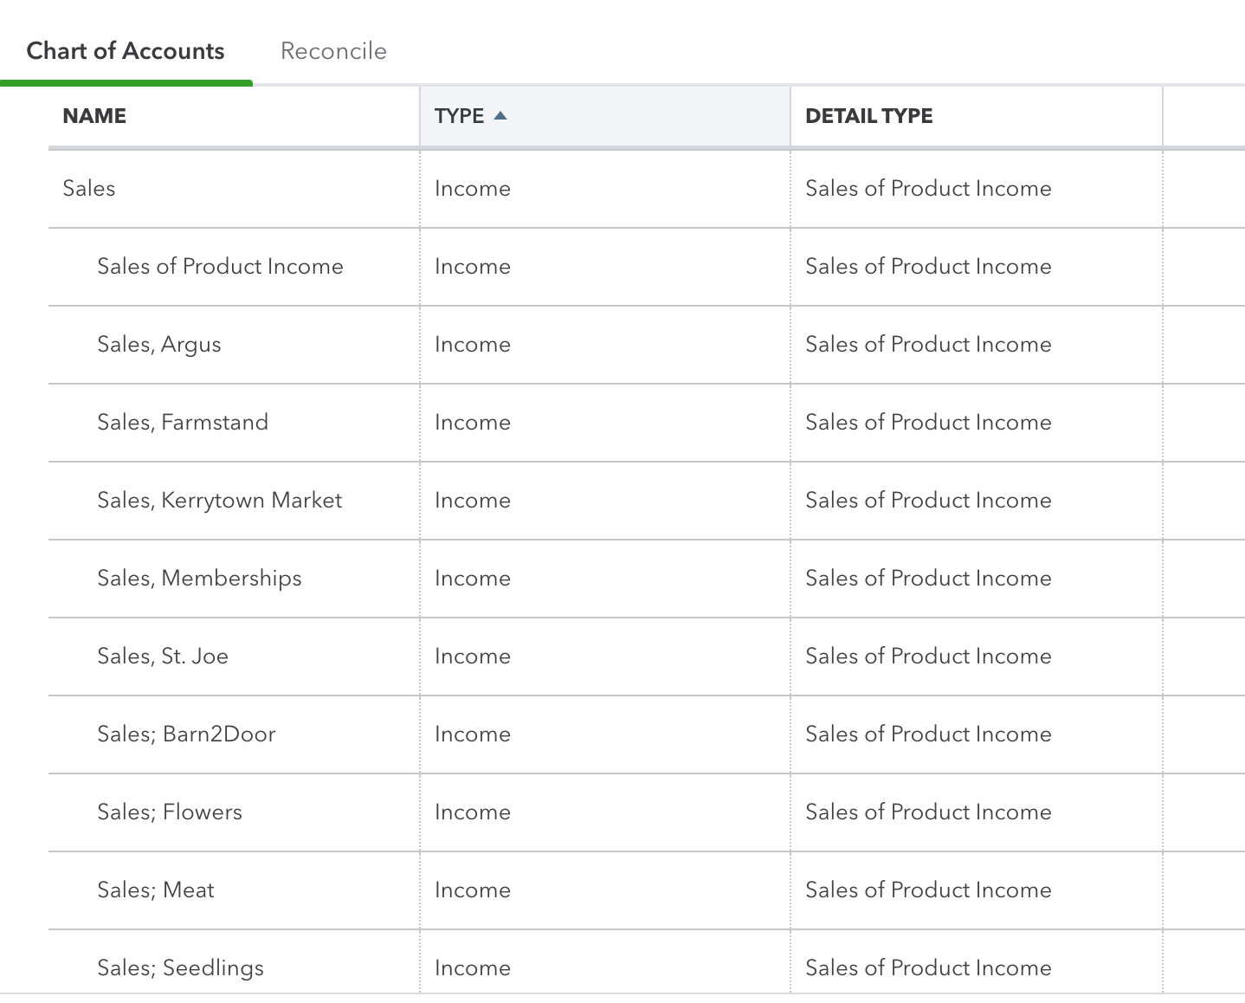Select the Sales; Seedlings account
1245x1003 pixels.
tap(180, 968)
